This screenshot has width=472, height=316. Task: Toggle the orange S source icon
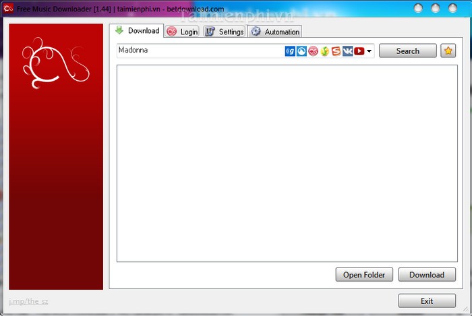coord(336,51)
